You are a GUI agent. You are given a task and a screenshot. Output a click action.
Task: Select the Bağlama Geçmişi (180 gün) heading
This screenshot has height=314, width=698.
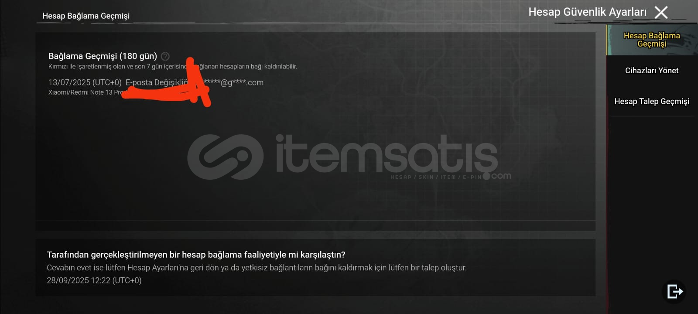[x=103, y=56]
